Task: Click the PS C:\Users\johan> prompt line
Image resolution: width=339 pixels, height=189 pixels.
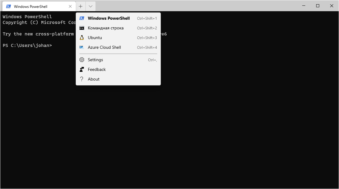Action: pos(27,45)
